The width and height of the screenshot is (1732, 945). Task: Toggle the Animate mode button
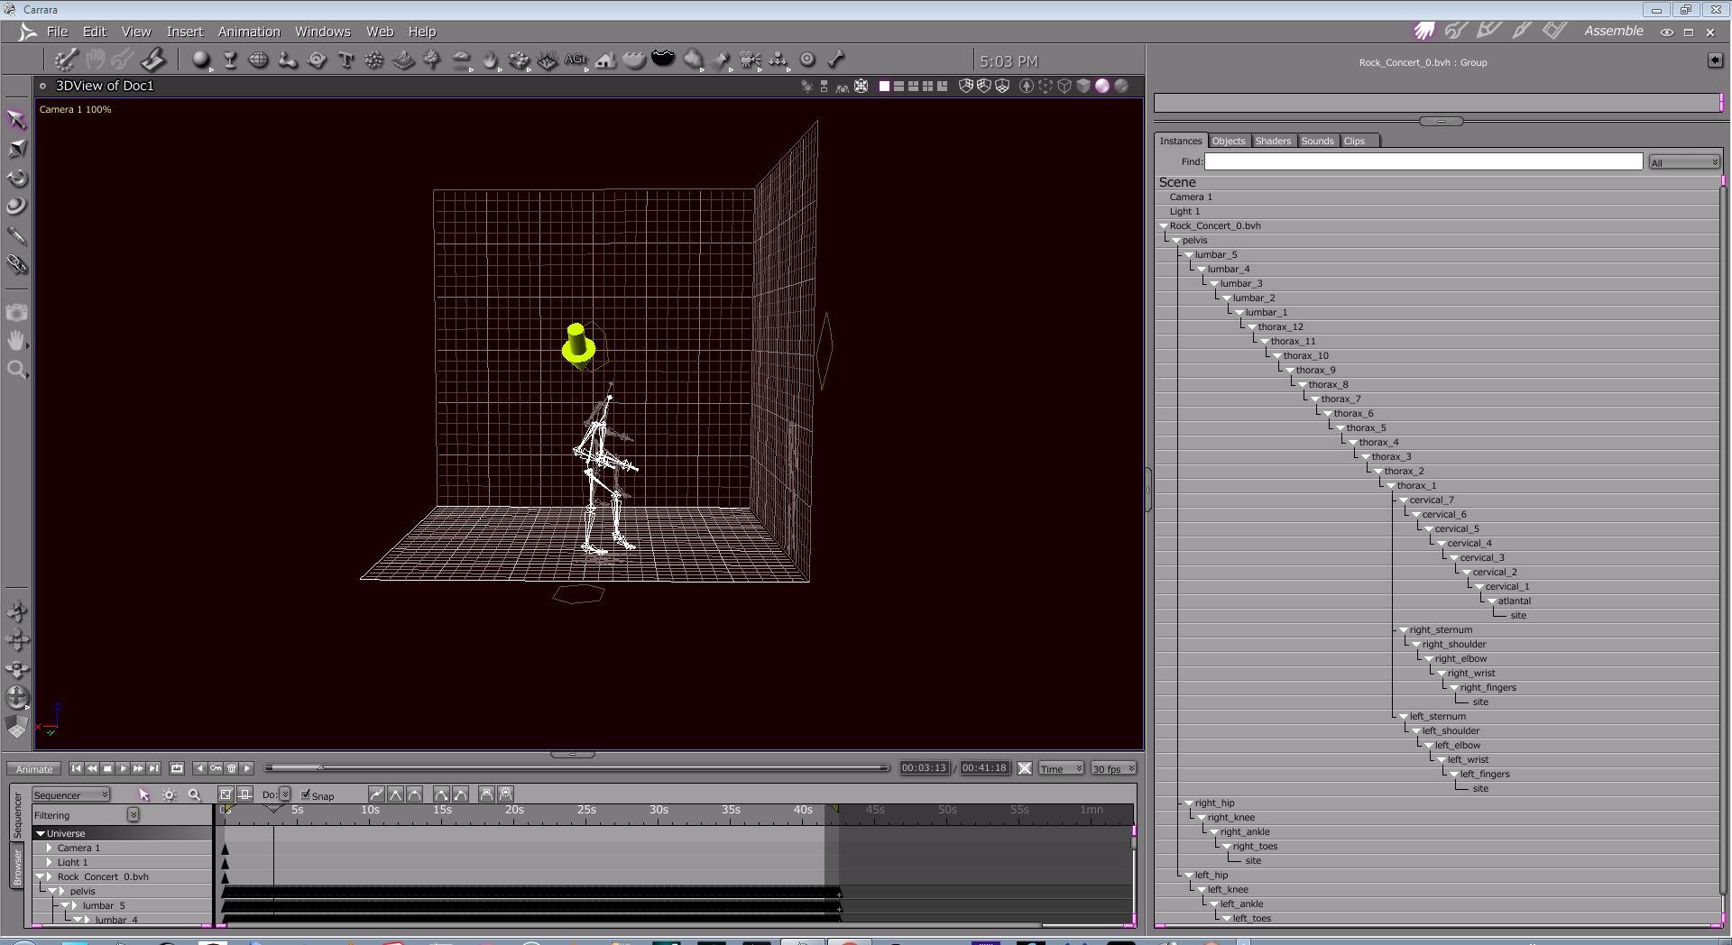tap(34, 769)
